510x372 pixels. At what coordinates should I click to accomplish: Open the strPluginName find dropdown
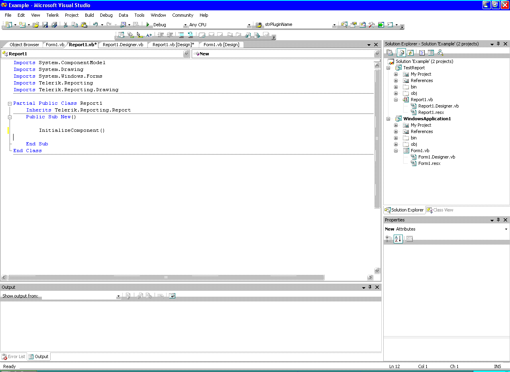pyautogui.click(x=334, y=25)
